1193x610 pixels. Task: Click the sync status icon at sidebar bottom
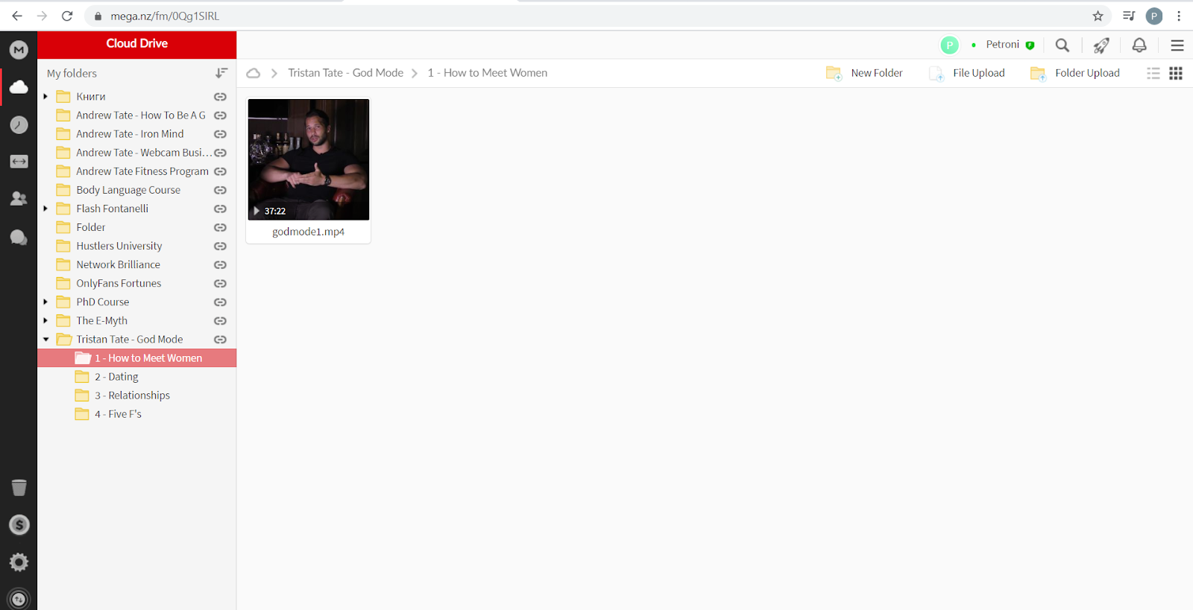point(19,599)
